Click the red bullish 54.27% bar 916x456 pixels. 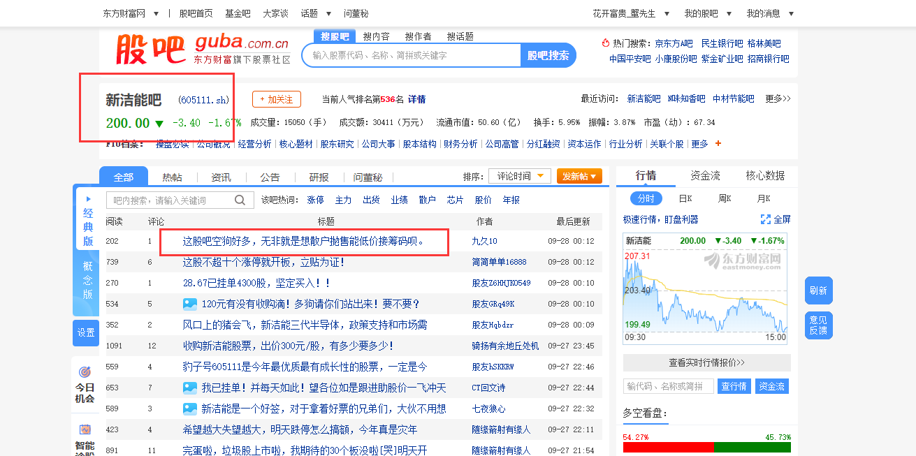click(x=668, y=448)
